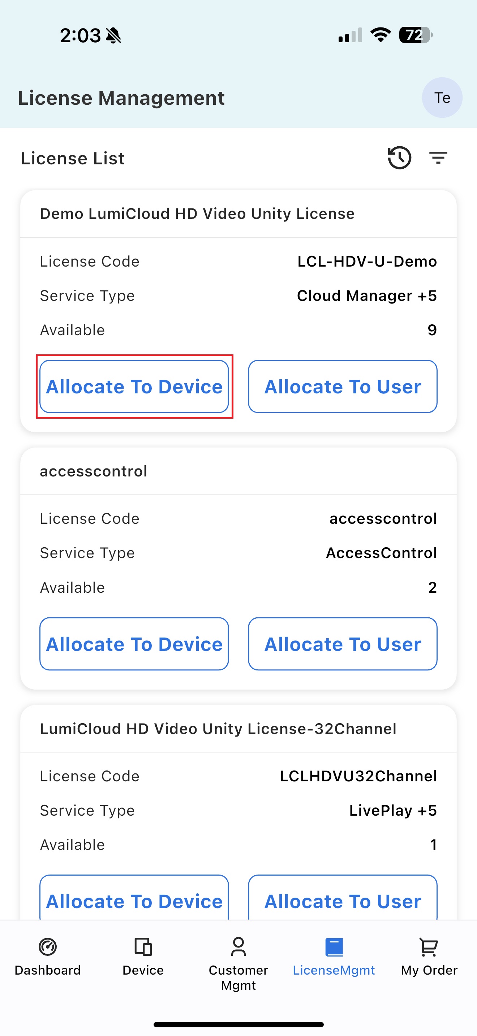Tap the My Order tab label
Viewport: 477px width, 1036px height.
(x=429, y=970)
